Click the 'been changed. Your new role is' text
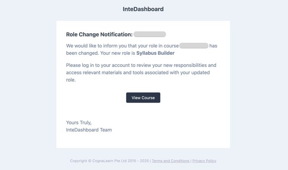Viewport: 288px width, 170px height. click(100, 53)
